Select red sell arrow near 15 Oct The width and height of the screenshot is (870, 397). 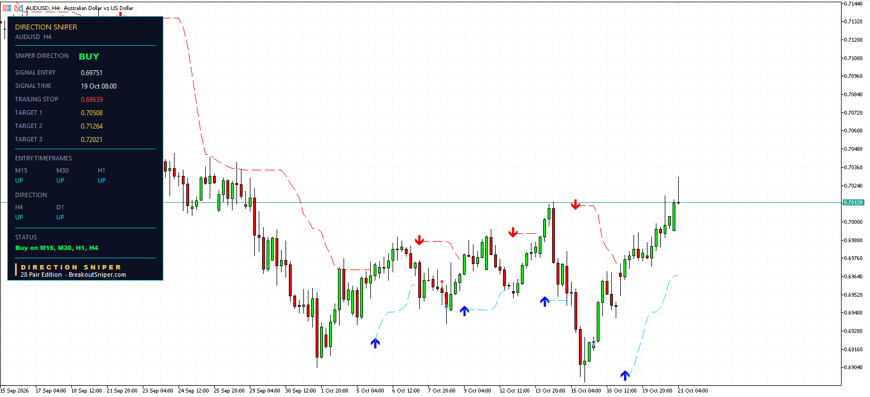click(576, 204)
